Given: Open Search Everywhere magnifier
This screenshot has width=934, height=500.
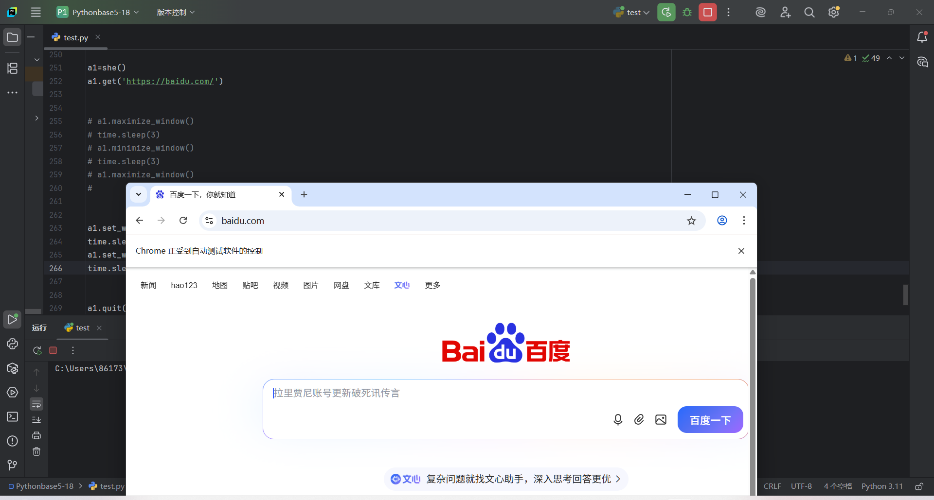Looking at the screenshot, I should [x=809, y=12].
